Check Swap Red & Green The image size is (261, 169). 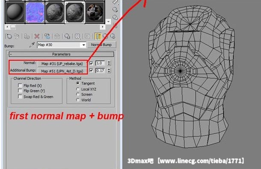point(20,97)
